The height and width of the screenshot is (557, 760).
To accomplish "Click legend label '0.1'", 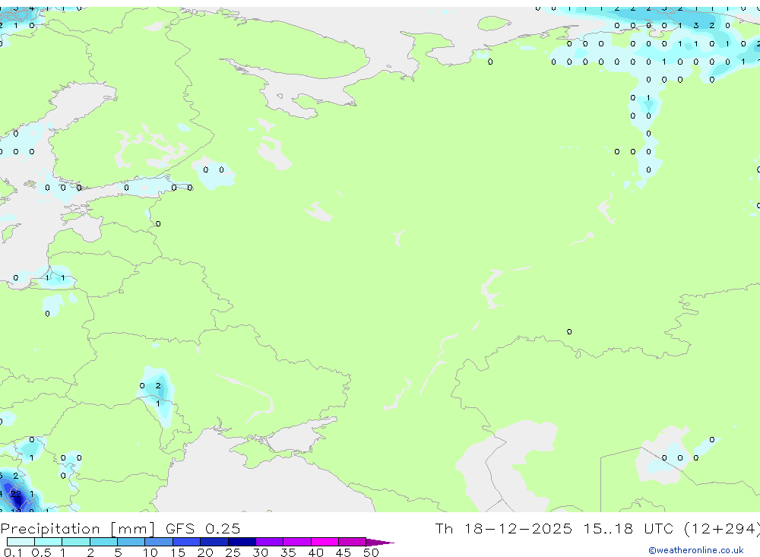I will (13, 552).
